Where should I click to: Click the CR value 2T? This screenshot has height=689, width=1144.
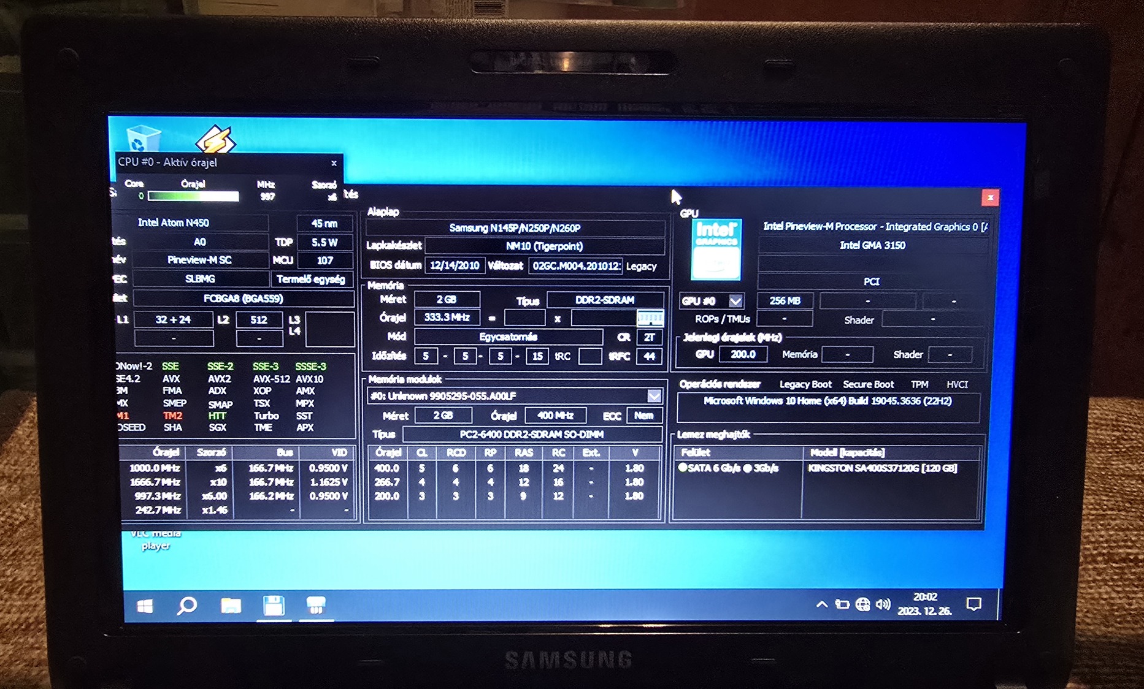pos(650,337)
